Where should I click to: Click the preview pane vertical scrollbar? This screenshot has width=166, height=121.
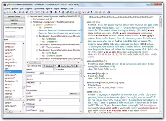(161, 64)
